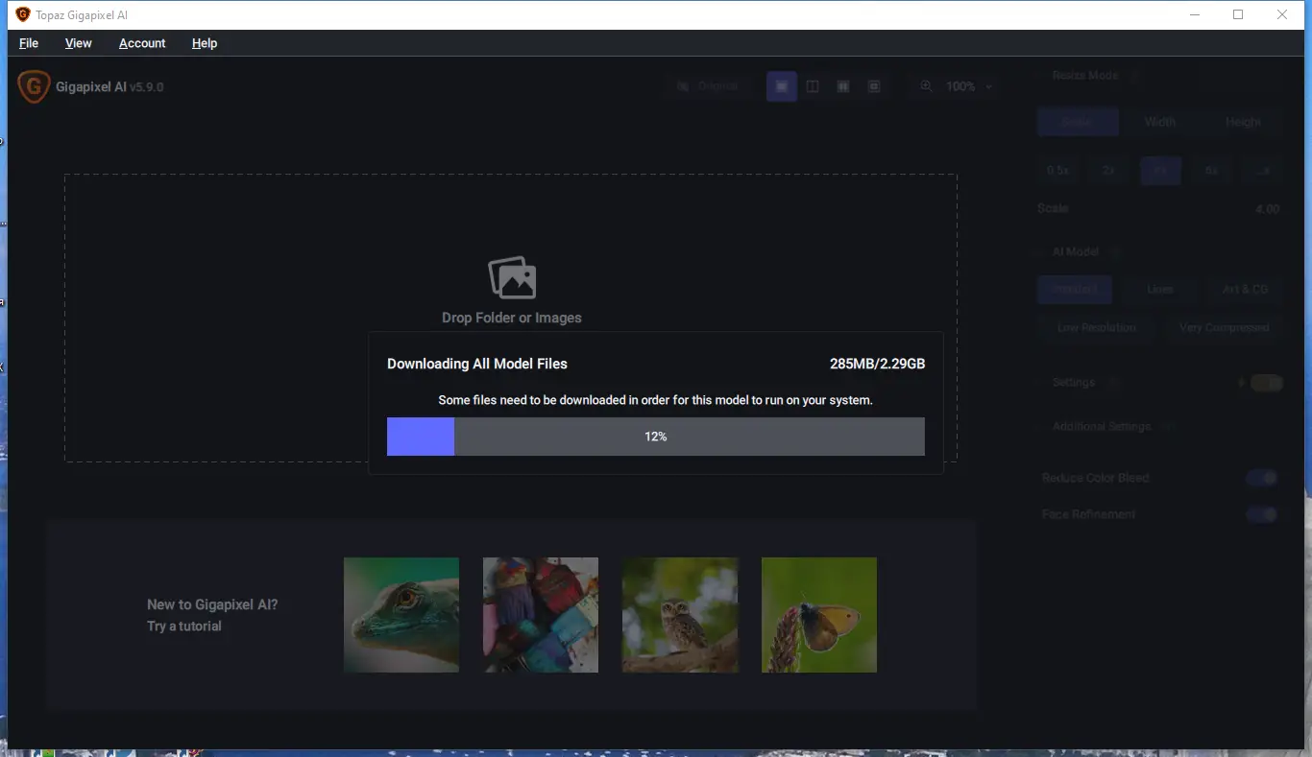Screen dimensions: 1312x757
Task: Select the Standard AI model
Action: 1074,289
